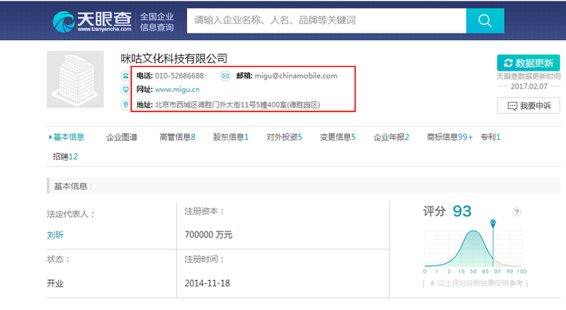
Task: Switch to 股东信息 1 tab
Action: point(230,137)
